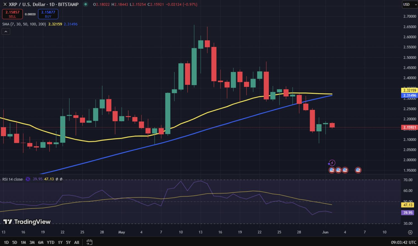The width and height of the screenshot is (418, 246).
Task: Click the yellow SMA value 2.32159 in legend
Action: [55, 24]
